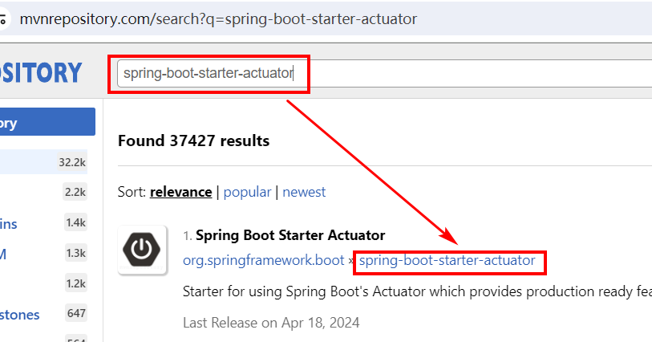Click the browser address bar URL

point(218,19)
